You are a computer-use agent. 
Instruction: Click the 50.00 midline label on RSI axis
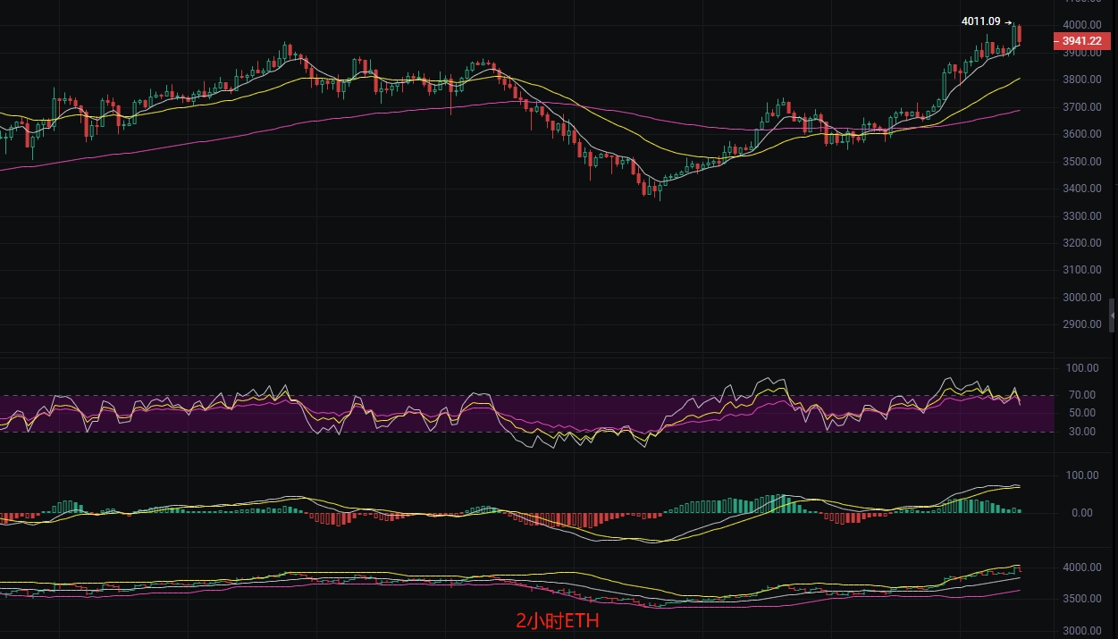pos(1083,413)
